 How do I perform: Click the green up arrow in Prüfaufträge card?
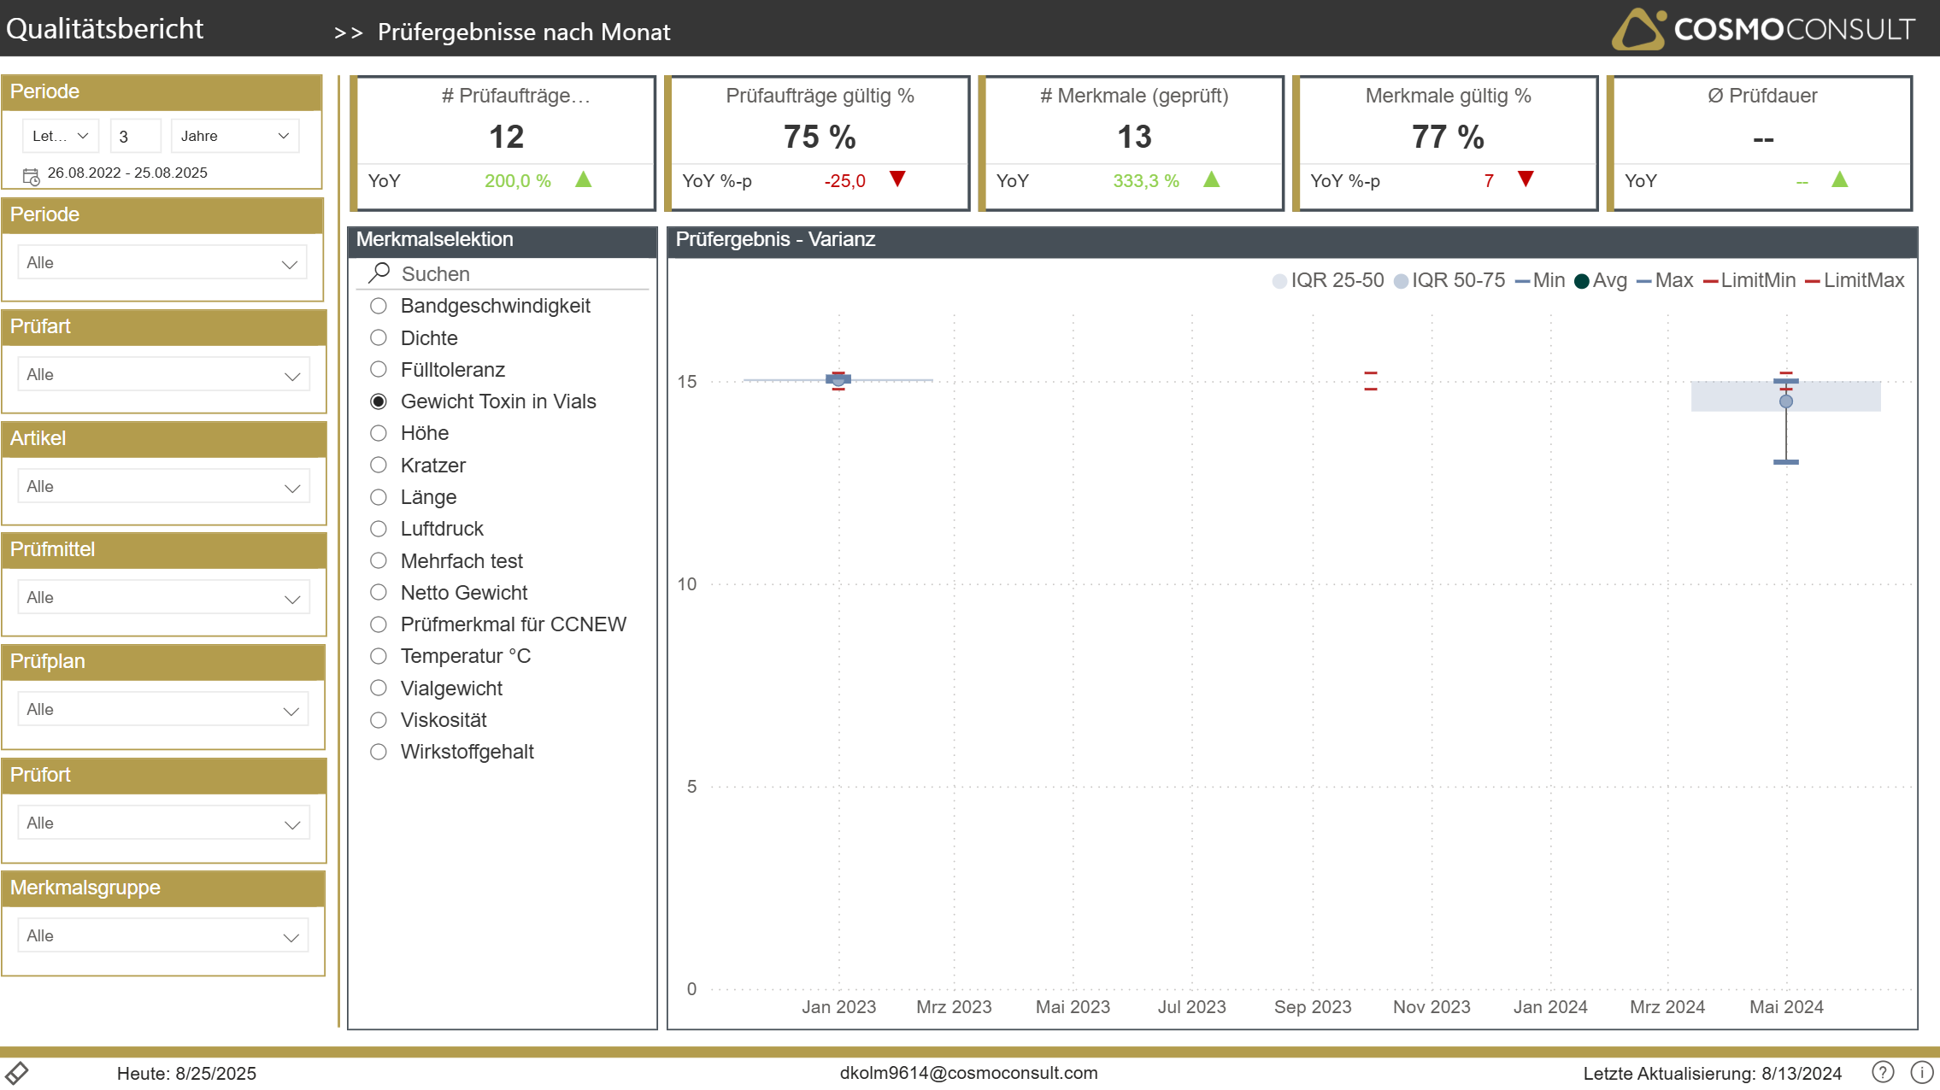tap(584, 180)
